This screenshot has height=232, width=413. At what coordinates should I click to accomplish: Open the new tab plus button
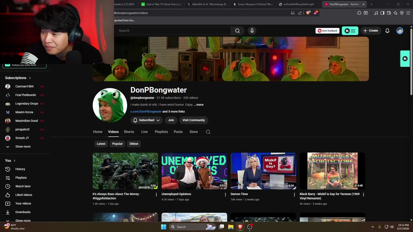[x=371, y=4]
